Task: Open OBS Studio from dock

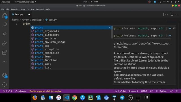Action: 130,97
